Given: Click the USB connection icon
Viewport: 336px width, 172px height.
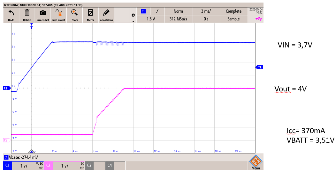Looking at the screenshot, I should (x=259, y=19).
